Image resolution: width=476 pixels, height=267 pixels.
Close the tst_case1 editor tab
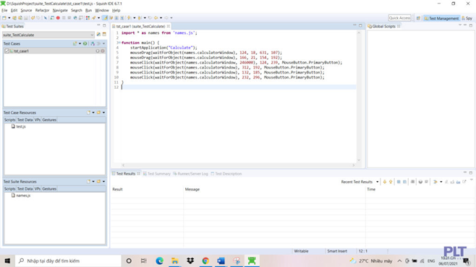pos(169,26)
